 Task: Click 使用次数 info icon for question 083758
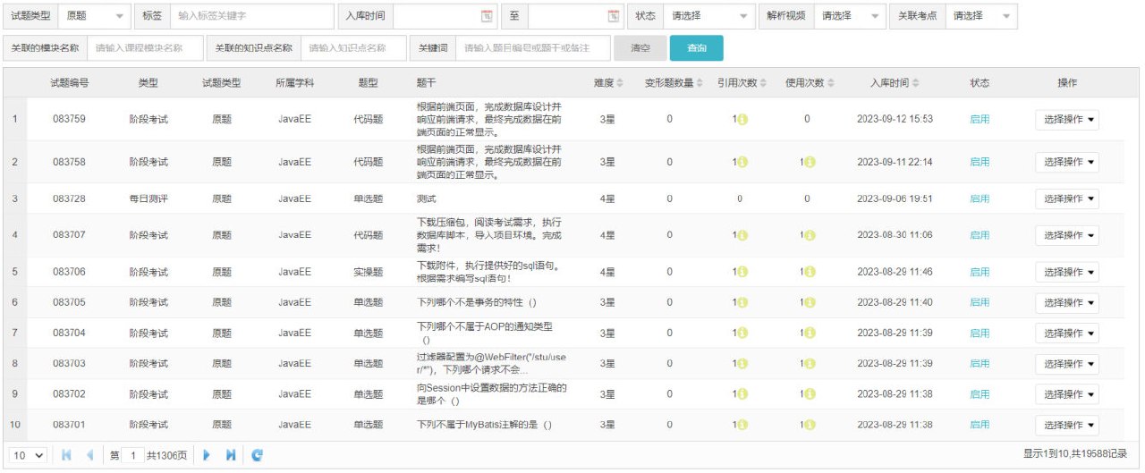click(809, 163)
